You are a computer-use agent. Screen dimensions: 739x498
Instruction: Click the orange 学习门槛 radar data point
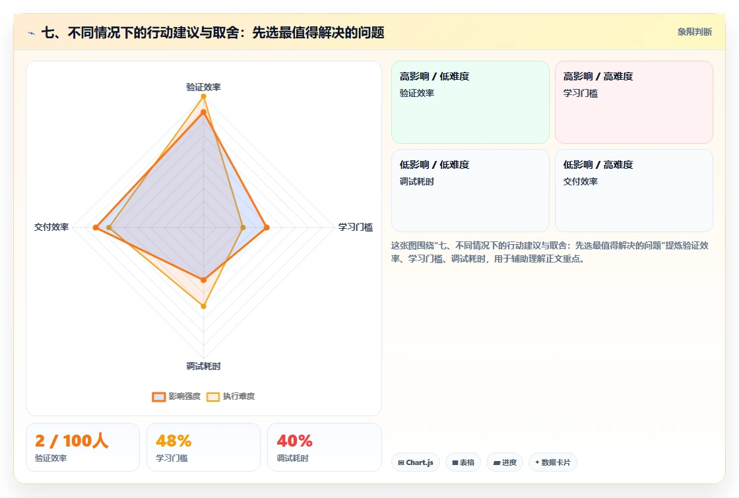(267, 228)
